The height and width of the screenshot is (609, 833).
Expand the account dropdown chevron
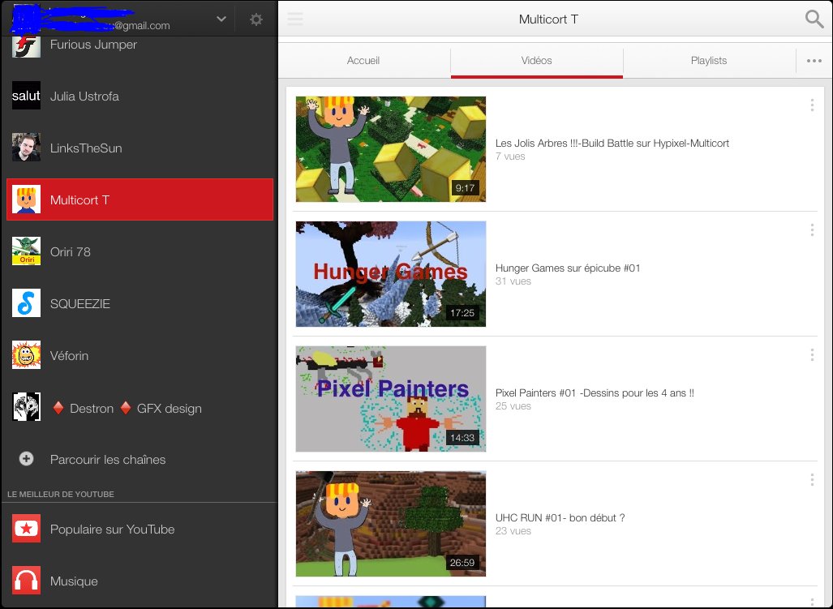[x=221, y=19]
